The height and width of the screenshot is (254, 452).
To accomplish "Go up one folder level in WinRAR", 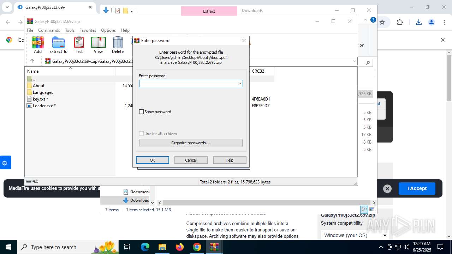I will click(x=32, y=61).
